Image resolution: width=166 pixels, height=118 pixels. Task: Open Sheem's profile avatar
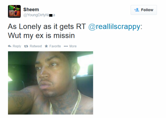[14, 11]
